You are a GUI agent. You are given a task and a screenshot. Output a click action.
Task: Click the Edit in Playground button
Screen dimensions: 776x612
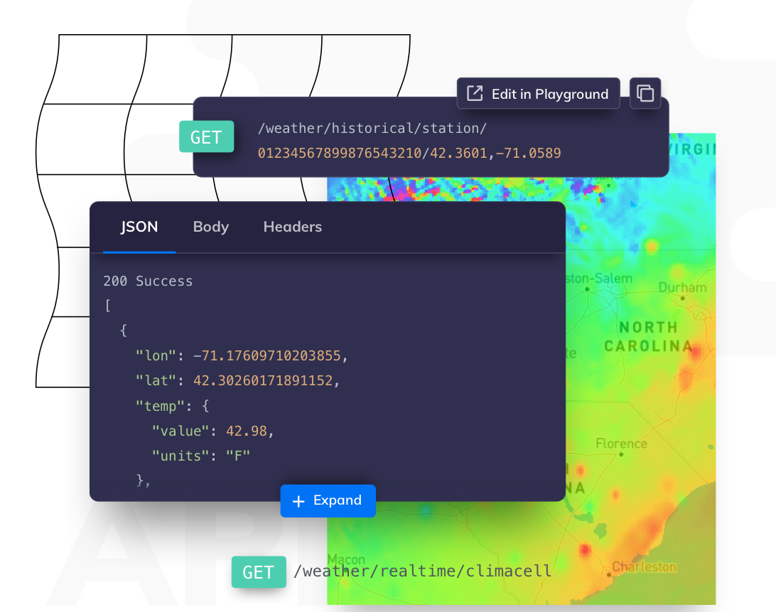(538, 93)
